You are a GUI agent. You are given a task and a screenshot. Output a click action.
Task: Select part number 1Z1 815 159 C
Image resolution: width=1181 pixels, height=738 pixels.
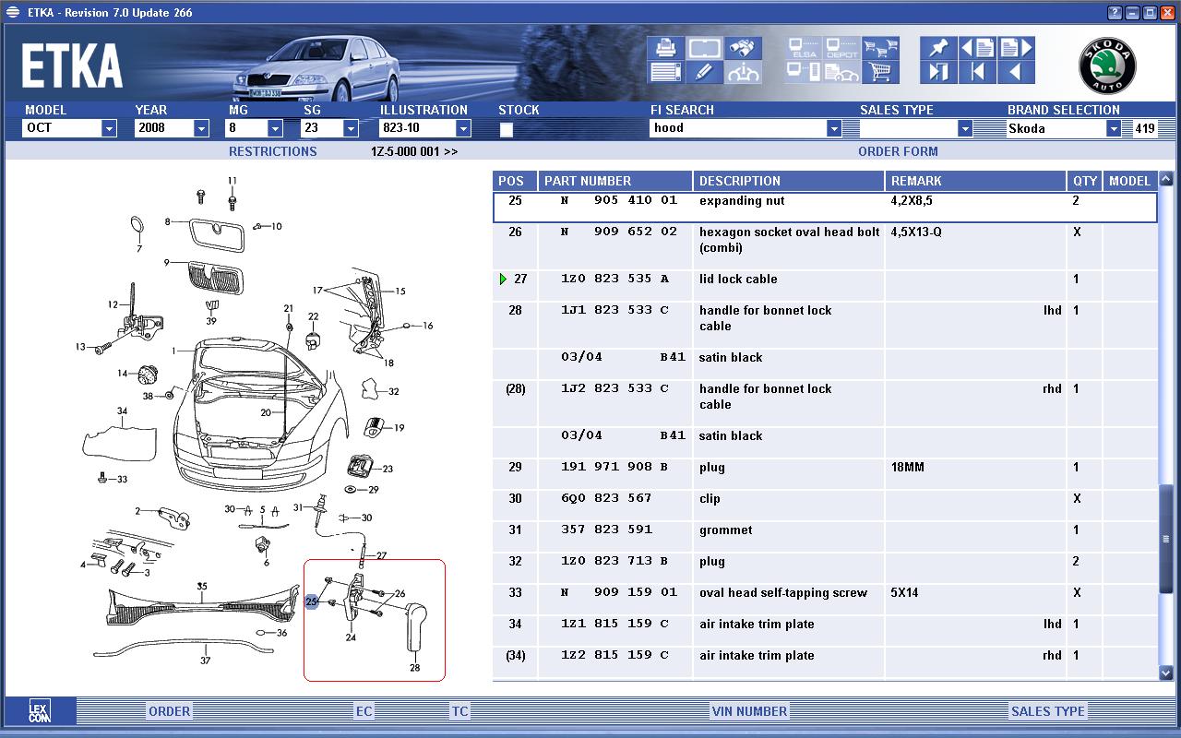(x=614, y=624)
